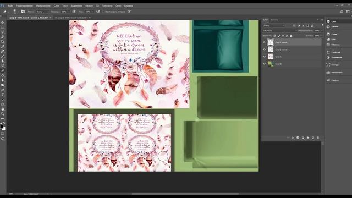This screenshot has height=198, width=352.
Task: Select the Crop tool
Action: tap(3, 42)
